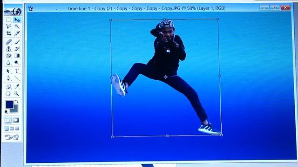Select the Rectangular Marquee tool
This screenshot has height=167, width=298.
[8, 19]
